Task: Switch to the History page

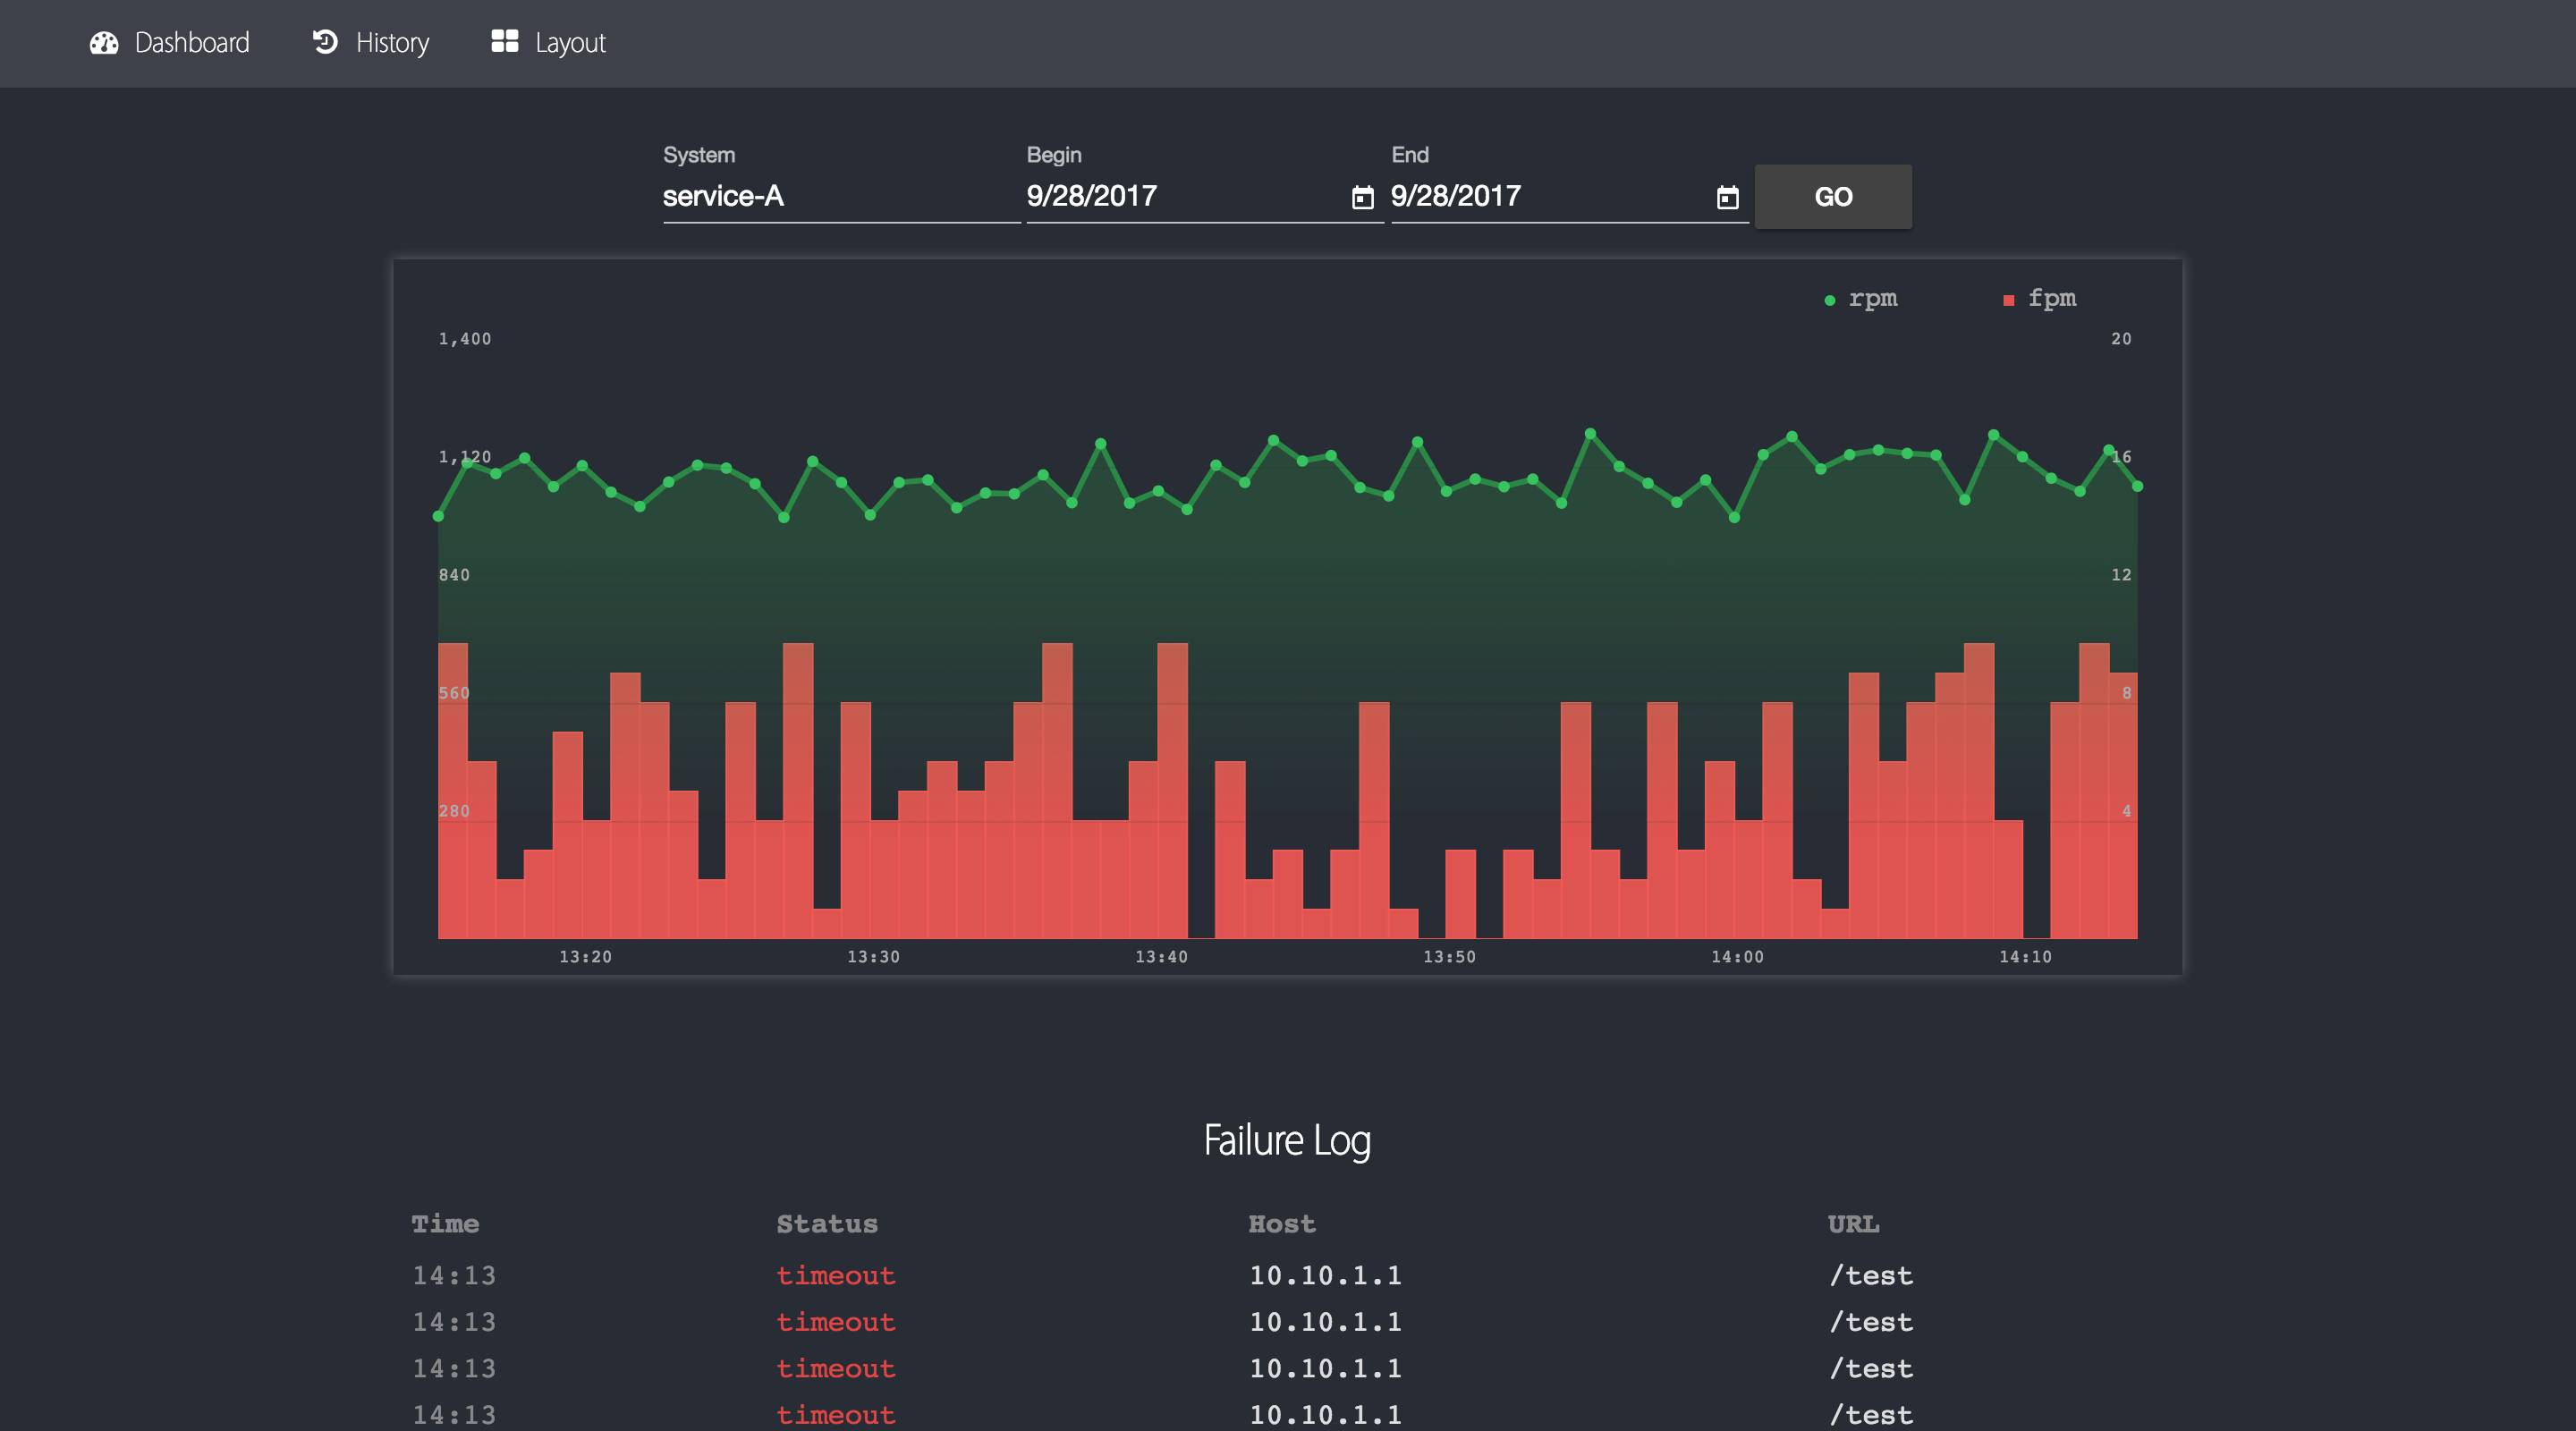Action: pos(392,43)
